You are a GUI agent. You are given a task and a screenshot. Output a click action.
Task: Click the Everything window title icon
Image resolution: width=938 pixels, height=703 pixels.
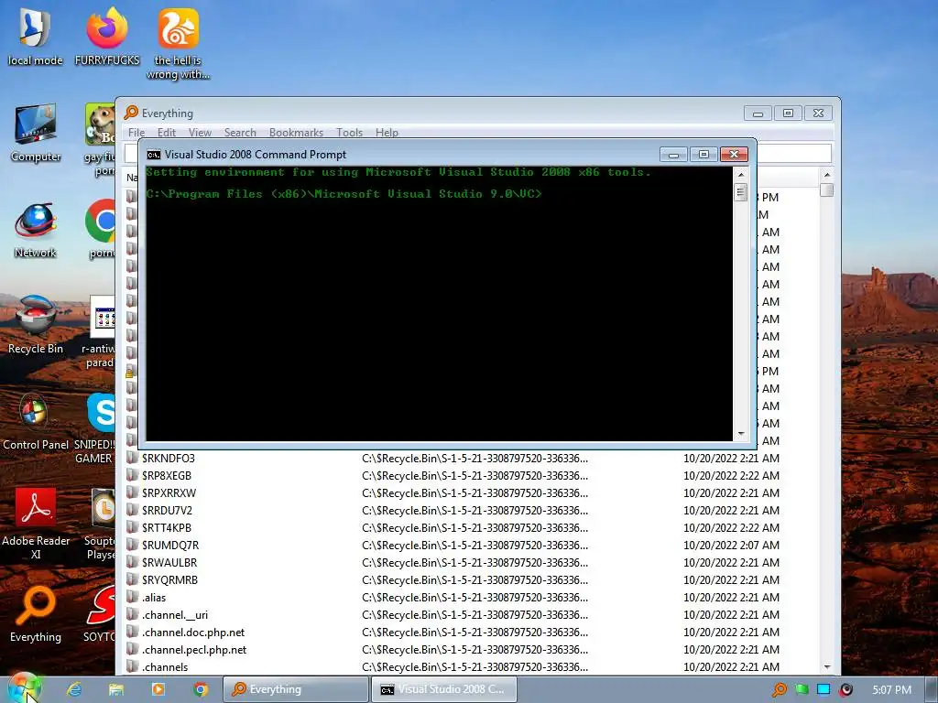pos(130,113)
